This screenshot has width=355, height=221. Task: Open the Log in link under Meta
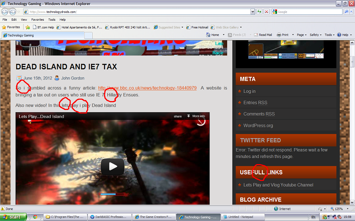pos(249,91)
